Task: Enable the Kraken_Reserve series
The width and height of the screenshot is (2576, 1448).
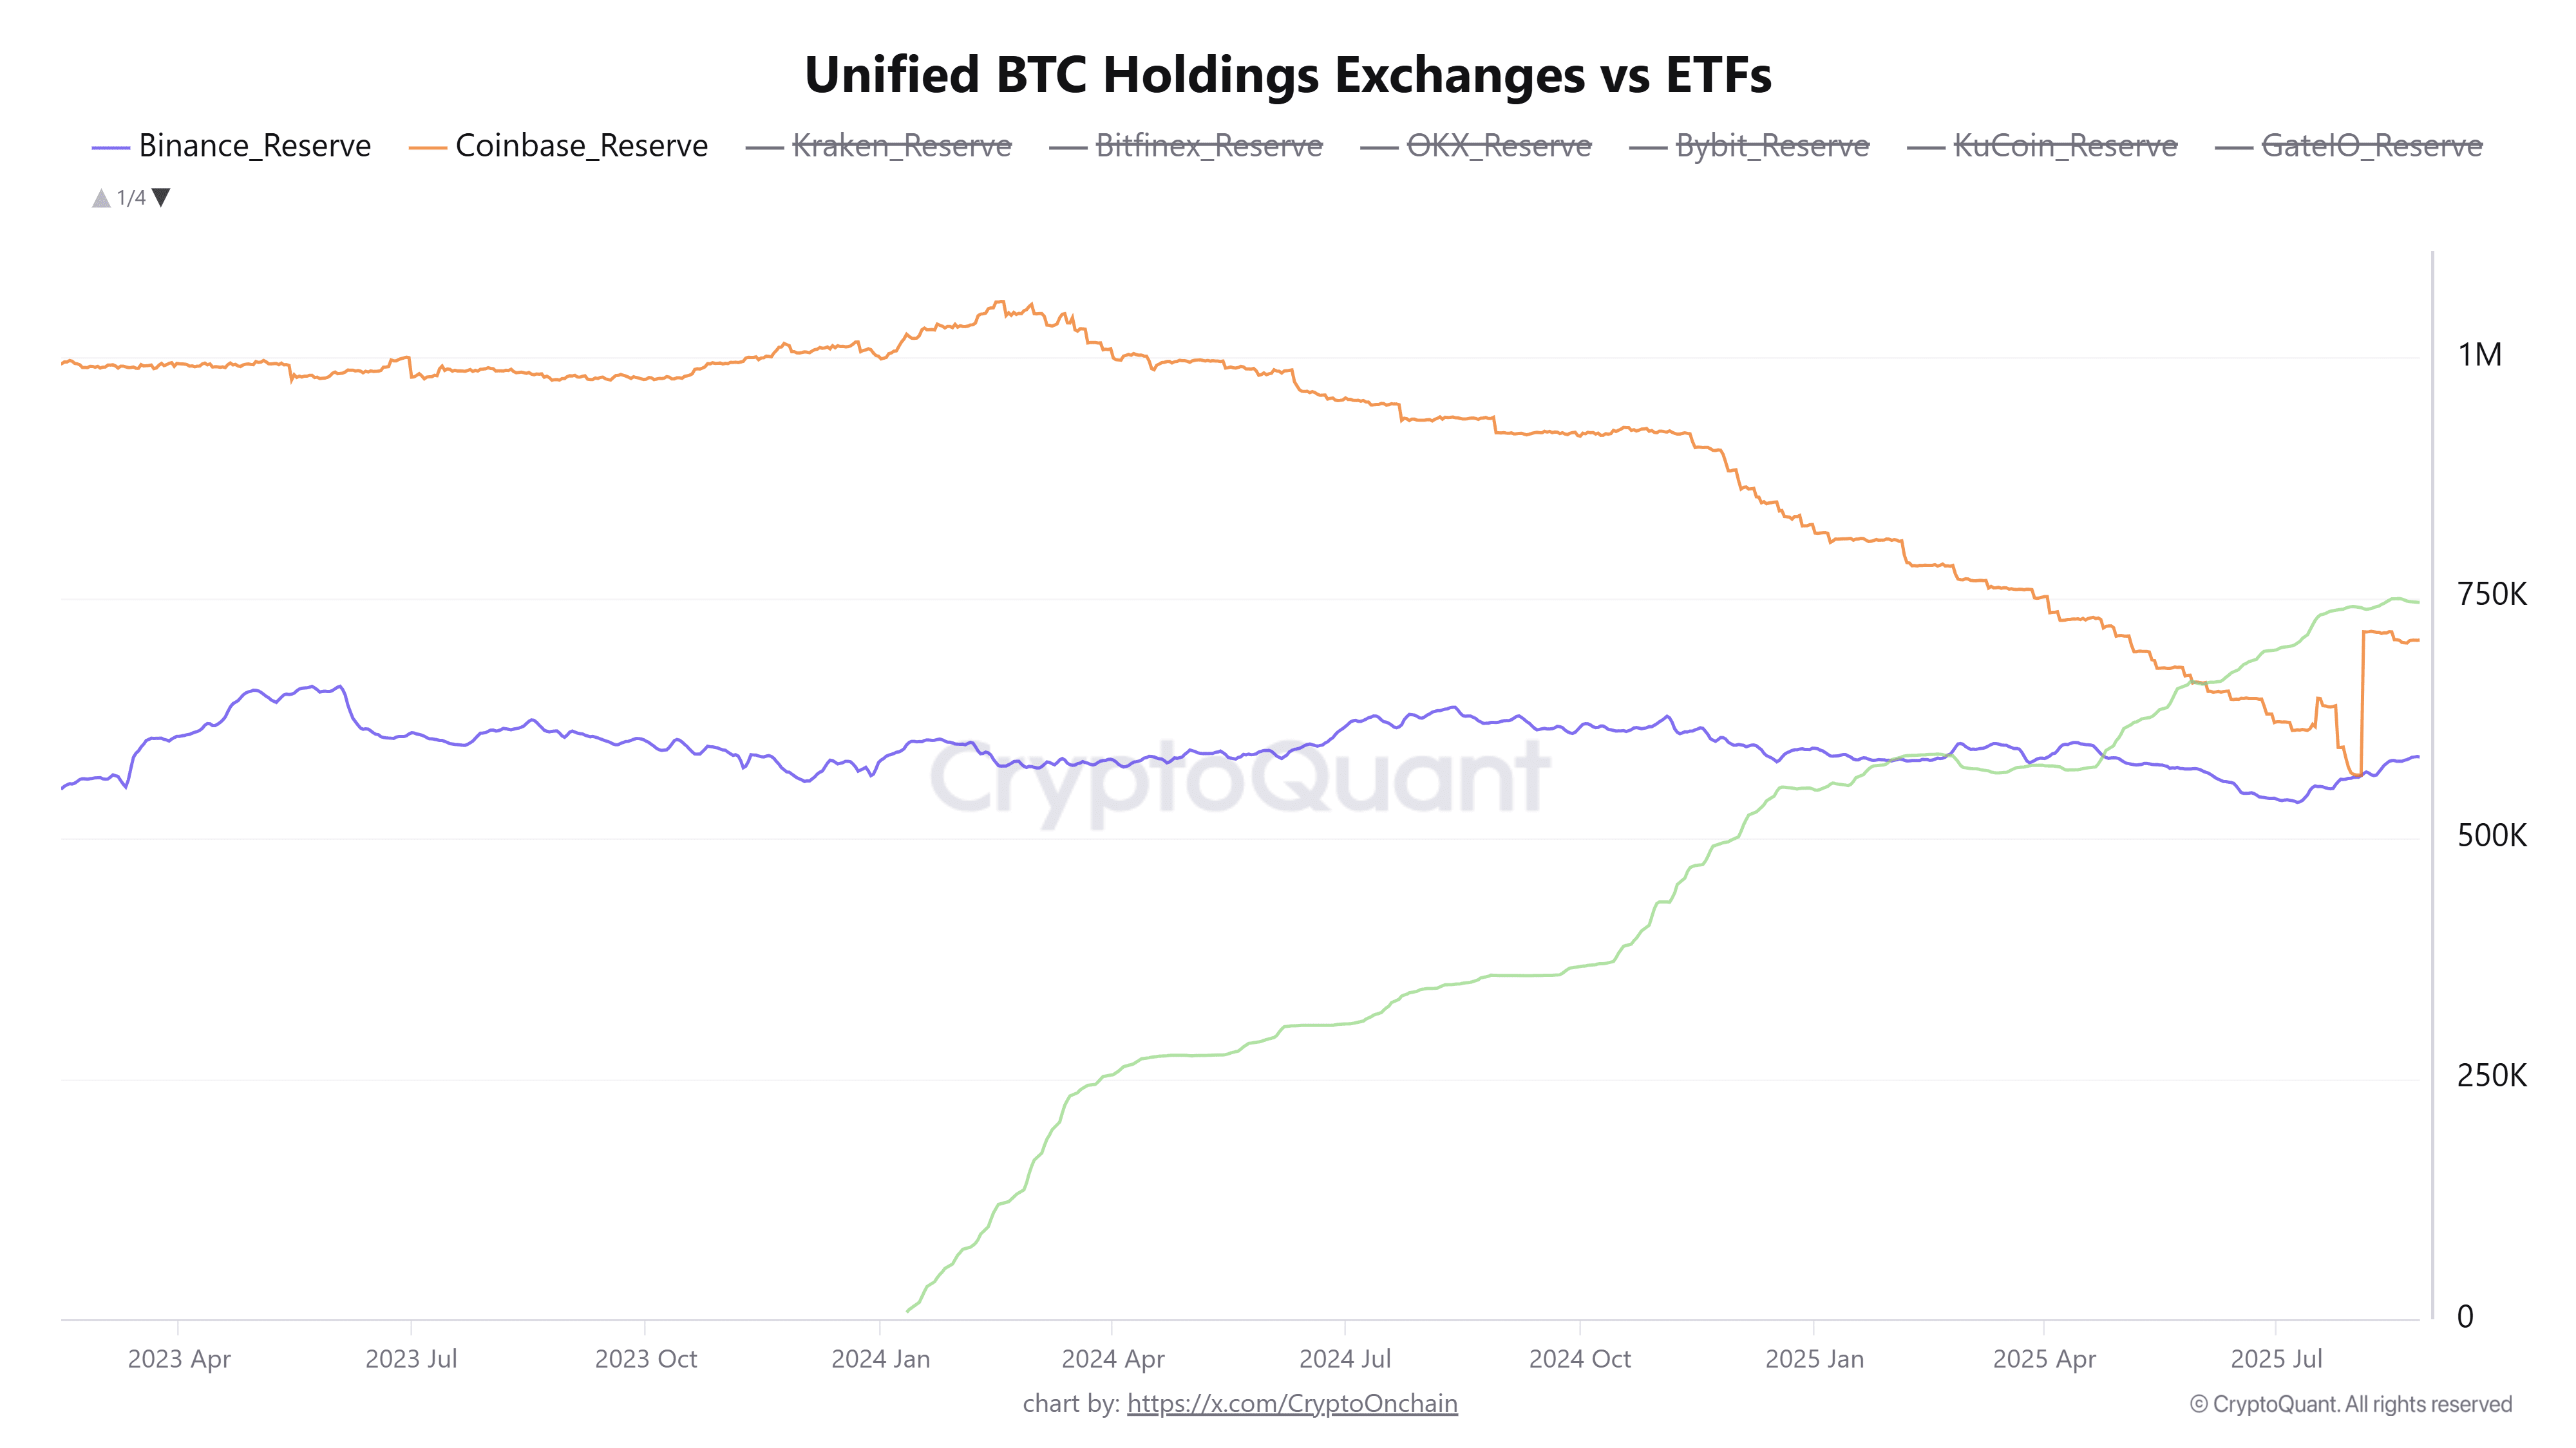Action: coord(901,146)
